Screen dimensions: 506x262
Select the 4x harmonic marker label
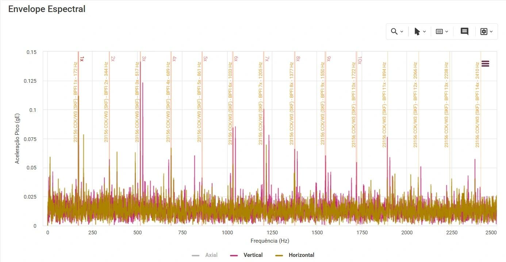click(175, 59)
